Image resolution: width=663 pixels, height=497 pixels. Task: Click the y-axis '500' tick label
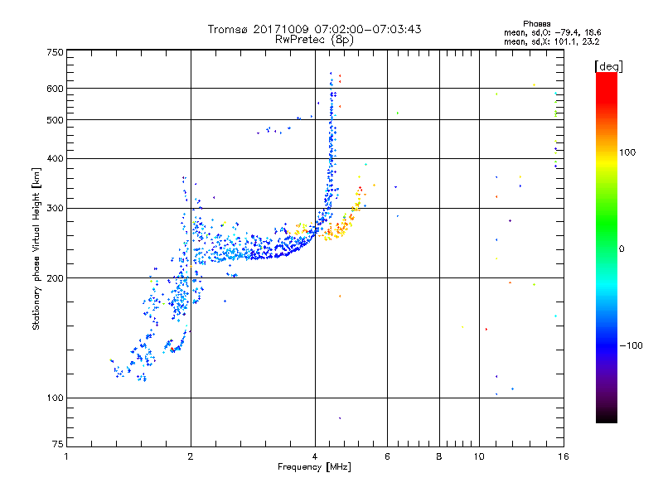(55, 120)
